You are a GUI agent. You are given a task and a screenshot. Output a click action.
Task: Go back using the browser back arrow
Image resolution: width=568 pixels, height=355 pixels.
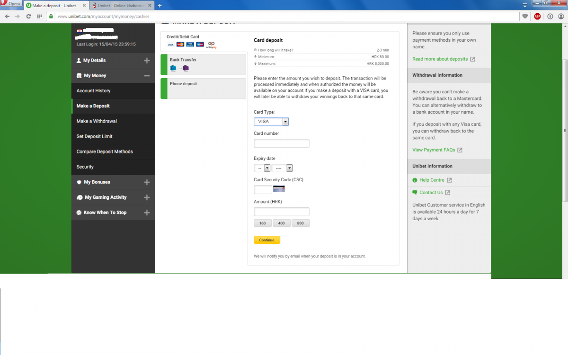click(7, 16)
